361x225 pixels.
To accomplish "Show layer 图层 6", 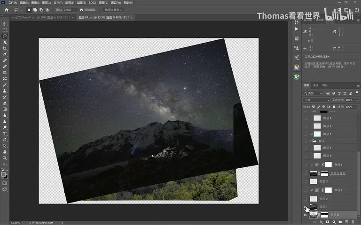I will (305, 134).
